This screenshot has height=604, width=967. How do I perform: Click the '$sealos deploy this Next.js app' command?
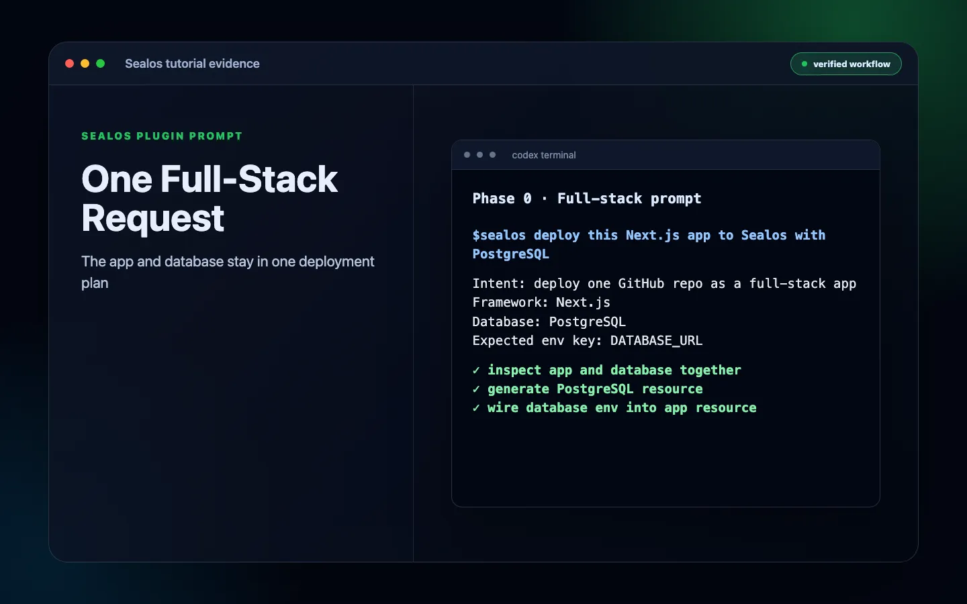coord(649,244)
